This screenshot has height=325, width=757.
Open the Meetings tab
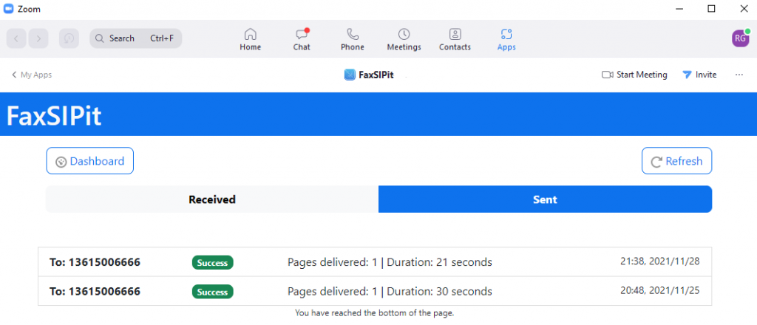404,35
